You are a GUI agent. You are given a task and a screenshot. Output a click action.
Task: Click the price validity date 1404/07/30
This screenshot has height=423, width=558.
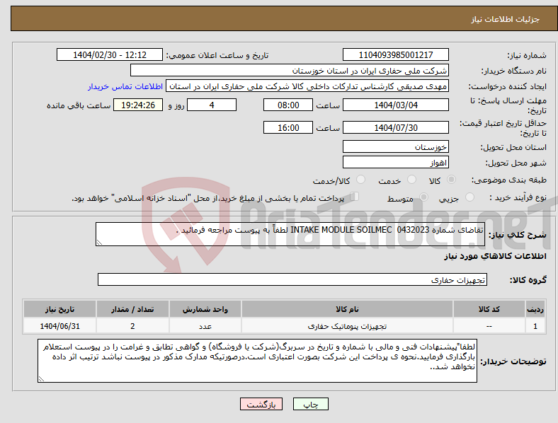[x=396, y=127]
